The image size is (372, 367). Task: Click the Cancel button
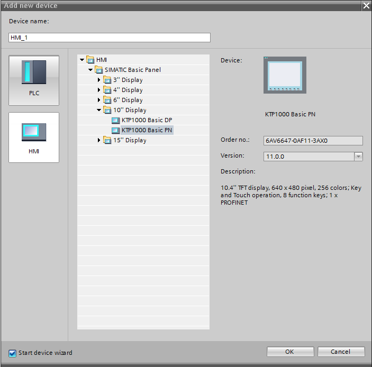[x=341, y=352]
